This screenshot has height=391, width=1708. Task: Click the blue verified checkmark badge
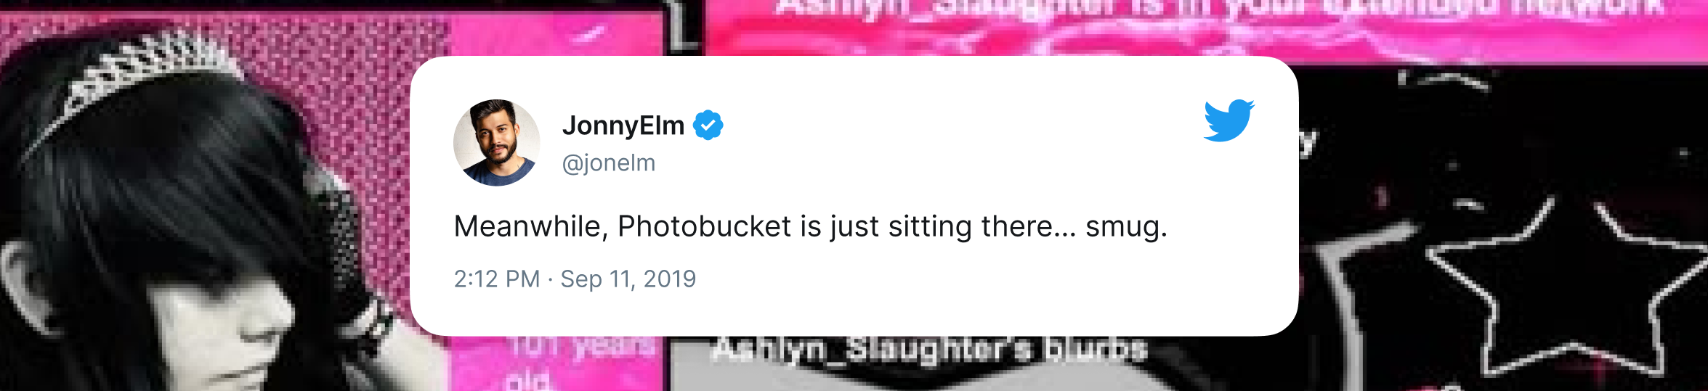click(x=708, y=125)
